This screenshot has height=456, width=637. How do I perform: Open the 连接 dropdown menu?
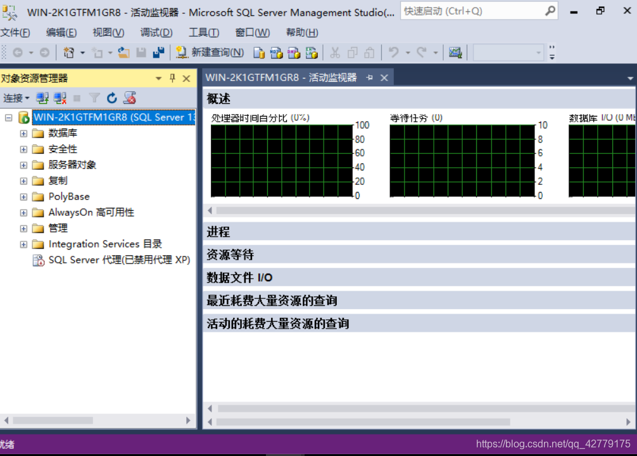(x=16, y=98)
